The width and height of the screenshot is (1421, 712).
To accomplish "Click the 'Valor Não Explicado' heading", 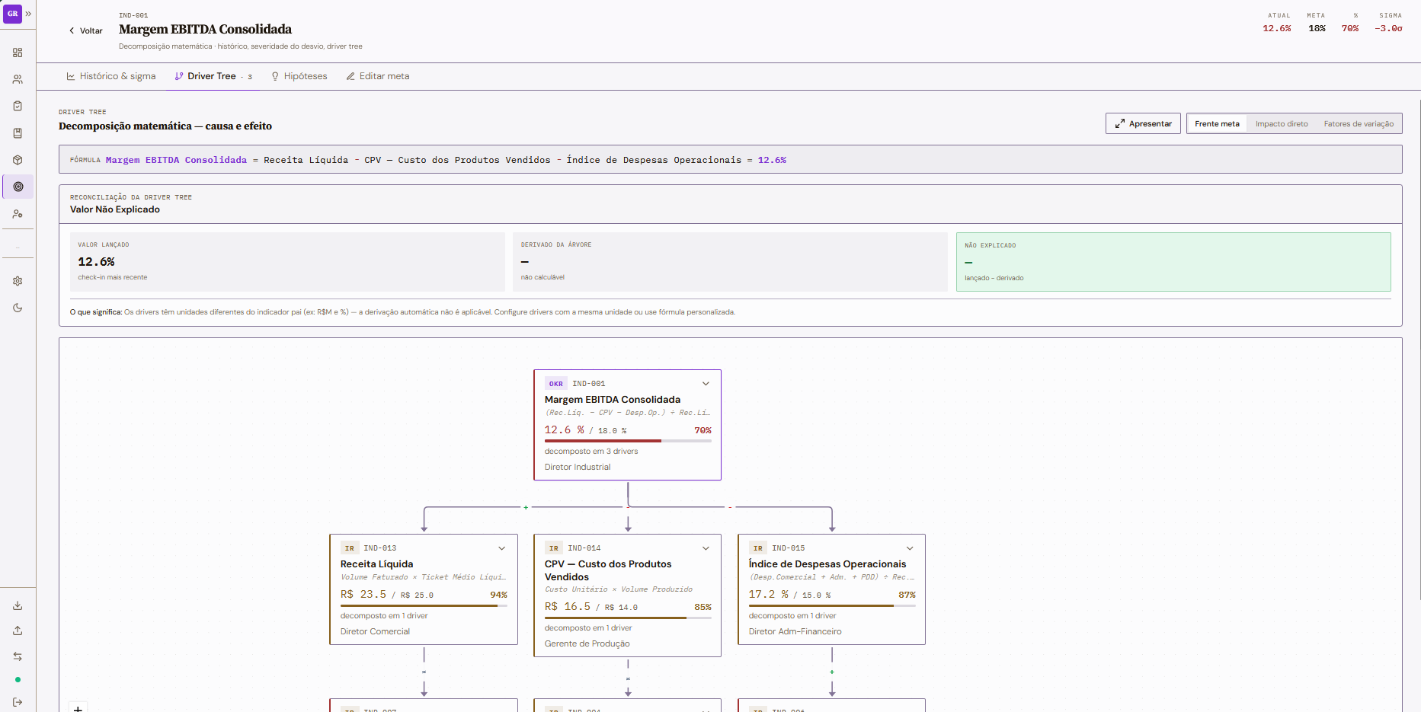I will (x=115, y=209).
